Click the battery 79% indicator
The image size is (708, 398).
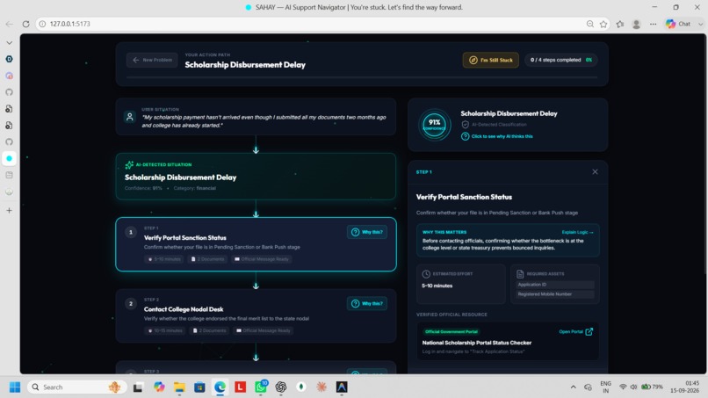click(x=652, y=387)
